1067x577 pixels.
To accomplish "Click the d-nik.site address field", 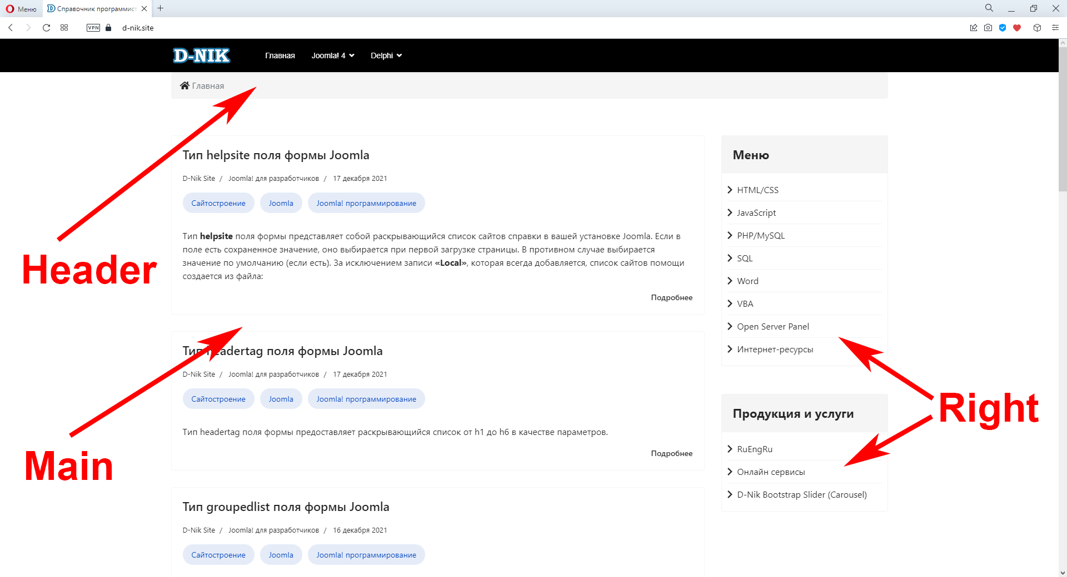I will (x=138, y=28).
